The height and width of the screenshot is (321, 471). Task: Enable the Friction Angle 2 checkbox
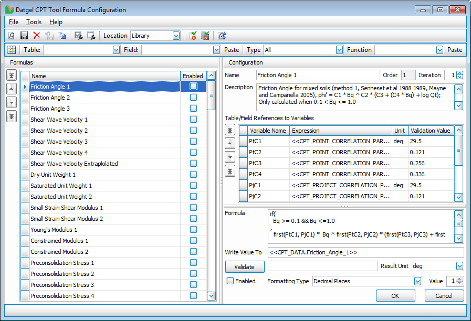[x=193, y=98]
